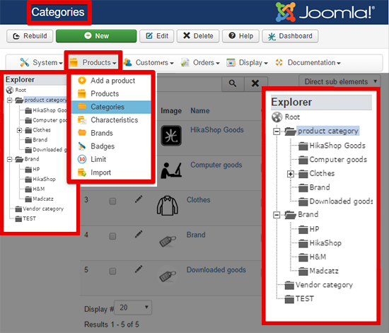Select product category in enlarged Explorer
This screenshot has height=333, width=389.
point(328,131)
